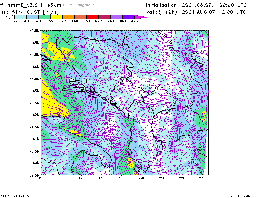Click the '41.5N' latitude label
The height and width of the screenshot is (198, 257).
click(x=34, y=127)
